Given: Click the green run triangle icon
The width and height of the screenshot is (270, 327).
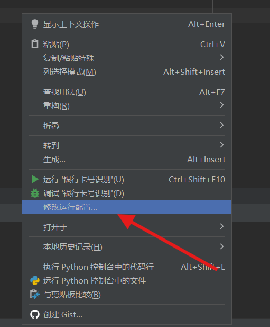Looking at the screenshot, I should click(35, 179).
